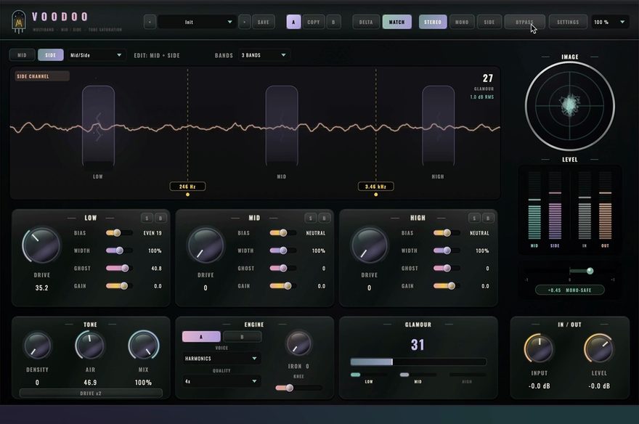Toggle Delta listening mode
The image size is (639, 424).
(x=366, y=22)
